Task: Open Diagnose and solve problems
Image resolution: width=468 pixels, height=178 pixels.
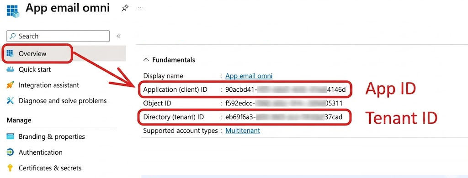Action: [x=62, y=101]
